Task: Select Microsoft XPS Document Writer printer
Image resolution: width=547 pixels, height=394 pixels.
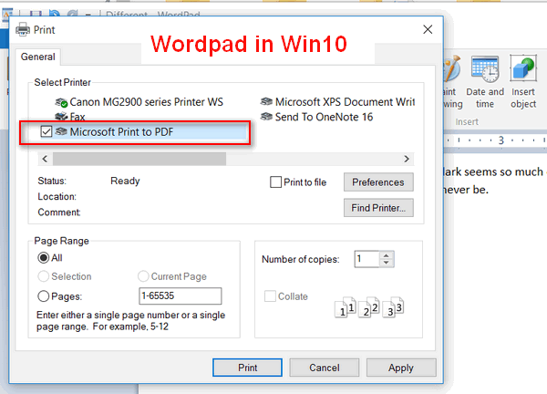Action: point(337,102)
